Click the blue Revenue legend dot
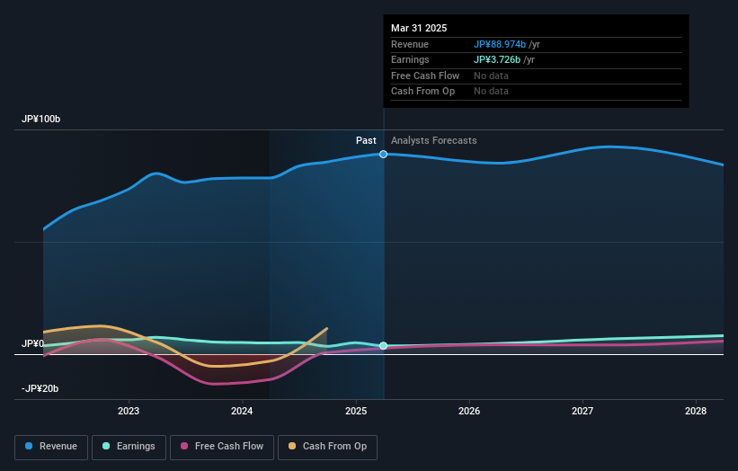Image resolution: width=738 pixels, height=471 pixels. point(29,446)
